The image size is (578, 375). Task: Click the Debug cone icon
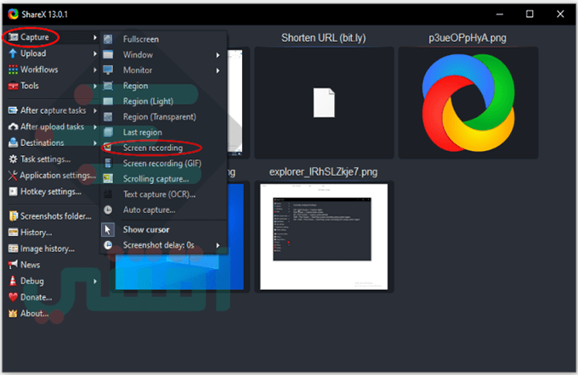(13, 281)
